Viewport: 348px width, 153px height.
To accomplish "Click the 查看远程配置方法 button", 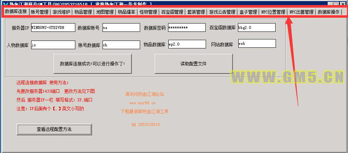I will tap(54, 129).
